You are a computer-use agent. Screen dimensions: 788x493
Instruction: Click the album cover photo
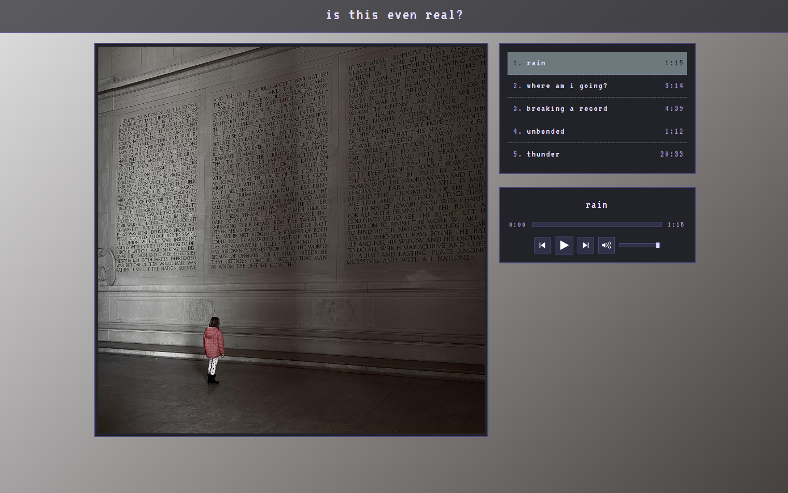[x=291, y=240]
